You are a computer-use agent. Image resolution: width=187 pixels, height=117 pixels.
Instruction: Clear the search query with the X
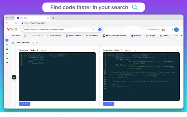tap(93, 30)
